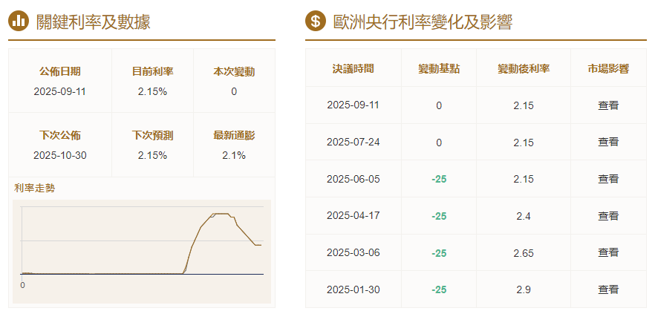Click the 利率走勢 chart title
Screen dimensions: 655x311
point(34,189)
